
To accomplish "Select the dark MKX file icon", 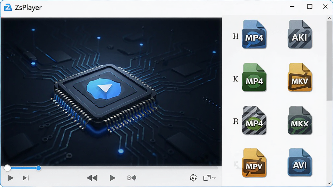I will pos(300,120).
